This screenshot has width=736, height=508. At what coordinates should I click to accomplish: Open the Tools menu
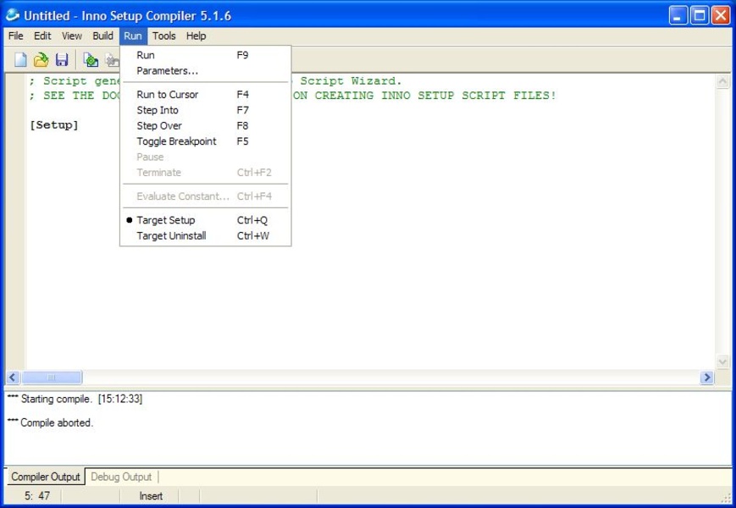click(163, 36)
